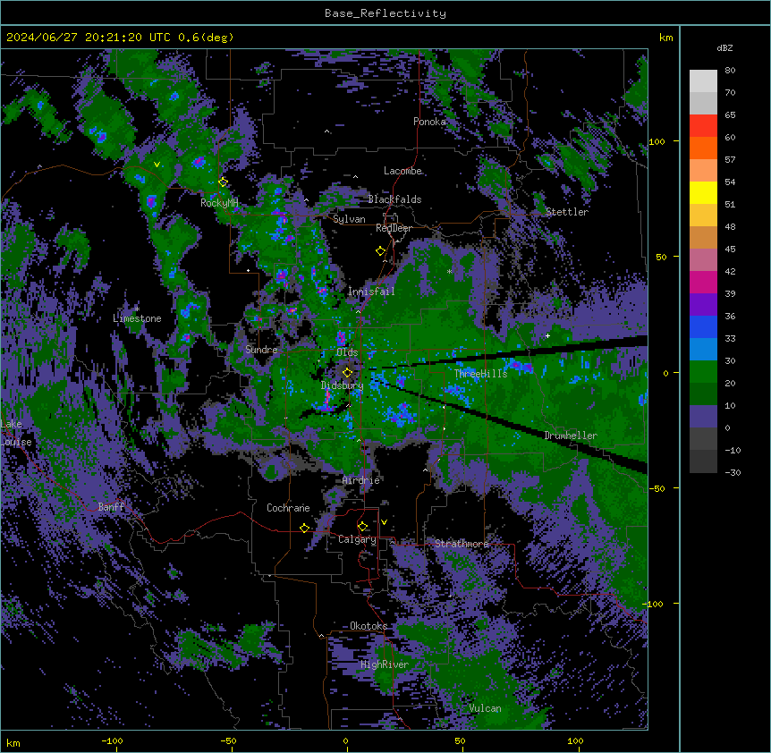This screenshot has height=753, width=771.
Task: Click the Limestone label
Action: pyautogui.click(x=137, y=318)
